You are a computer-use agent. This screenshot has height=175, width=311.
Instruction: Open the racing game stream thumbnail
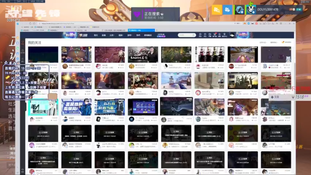click(x=243, y=54)
